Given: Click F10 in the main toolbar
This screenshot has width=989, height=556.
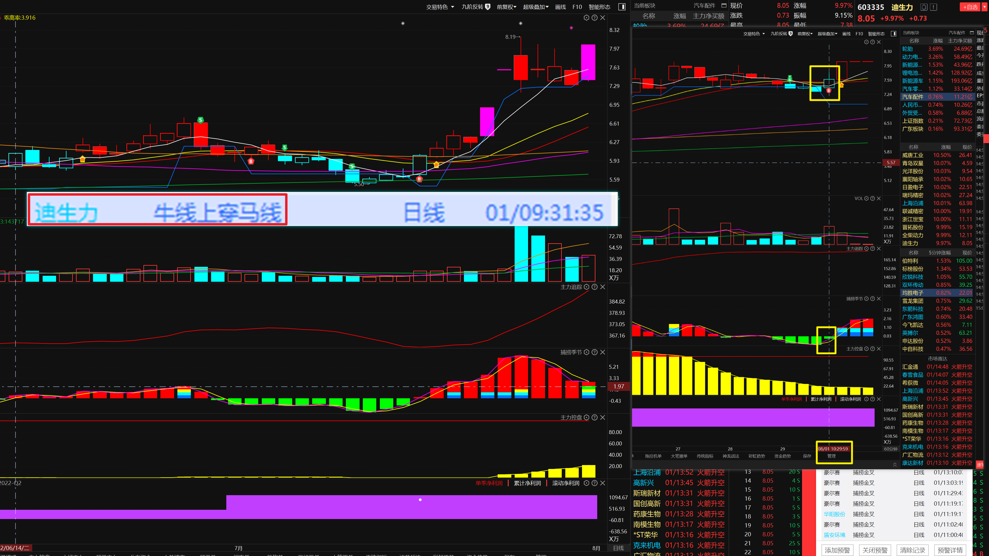Looking at the screenshot, I should (x=577, y=7).
